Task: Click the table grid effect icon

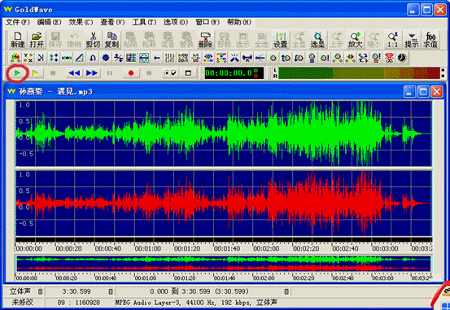Action: coord(131,58)
